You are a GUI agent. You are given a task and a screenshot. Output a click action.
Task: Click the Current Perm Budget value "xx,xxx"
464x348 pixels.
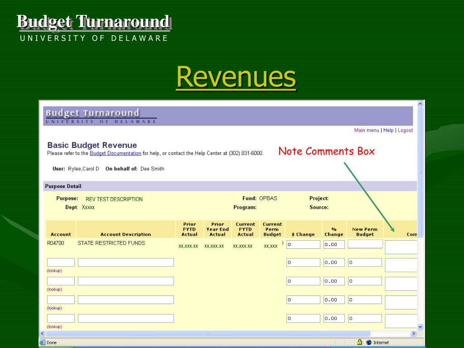coord(271,246)
